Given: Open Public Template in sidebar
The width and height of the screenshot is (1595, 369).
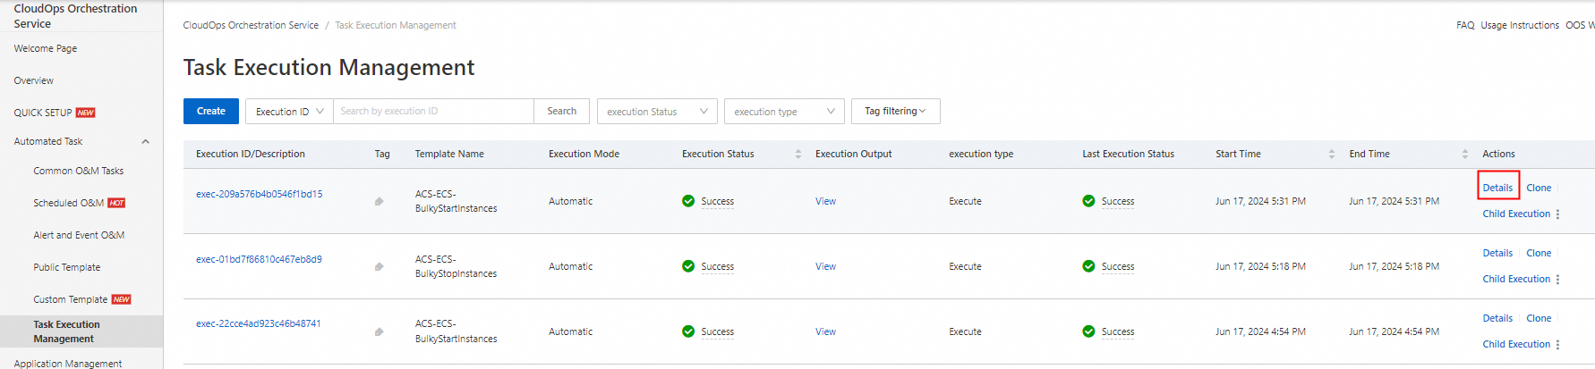Looking at the screenshot, I should 67,268.
